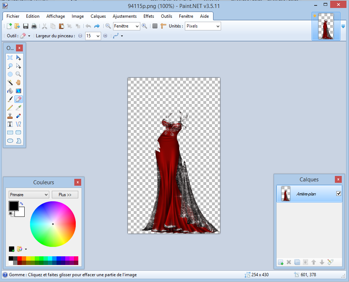349x282 pixels.
Task: Toggle Arrière-plan layer visibility checkbox
Action: click(x=338, y=193)
